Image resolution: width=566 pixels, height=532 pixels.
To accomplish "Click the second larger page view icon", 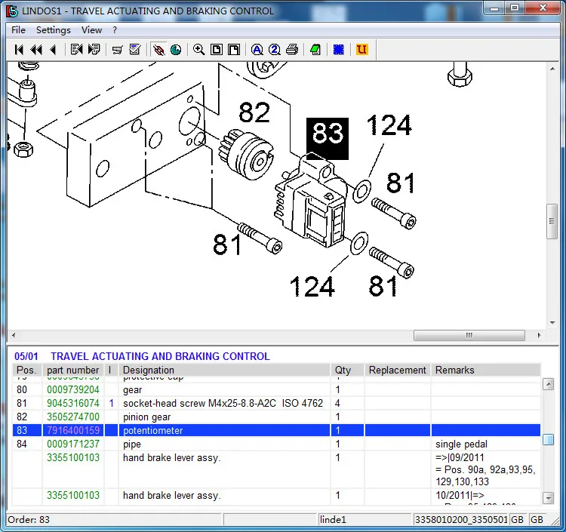I will click(234, 50).
